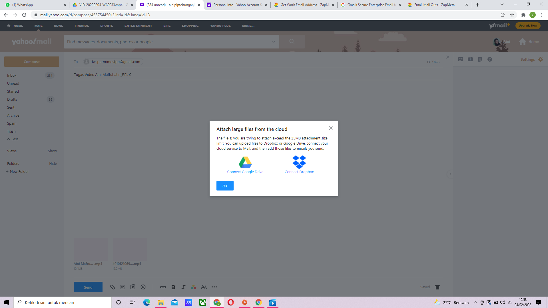
Task: Open the Archive folder
Action: [x=13, y=116]
